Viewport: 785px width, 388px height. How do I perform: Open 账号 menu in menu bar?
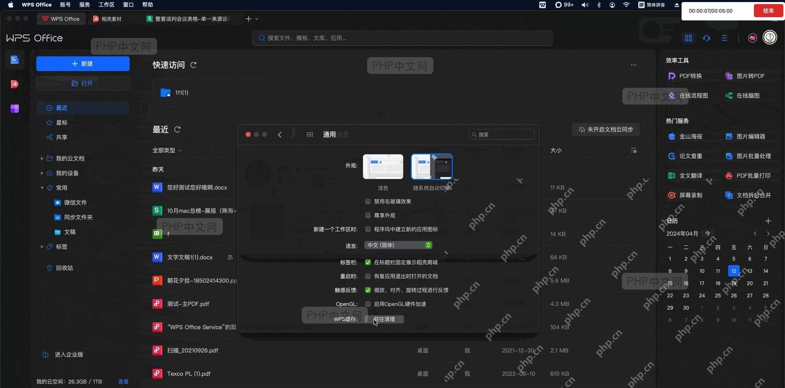click(x=65, y=4)
